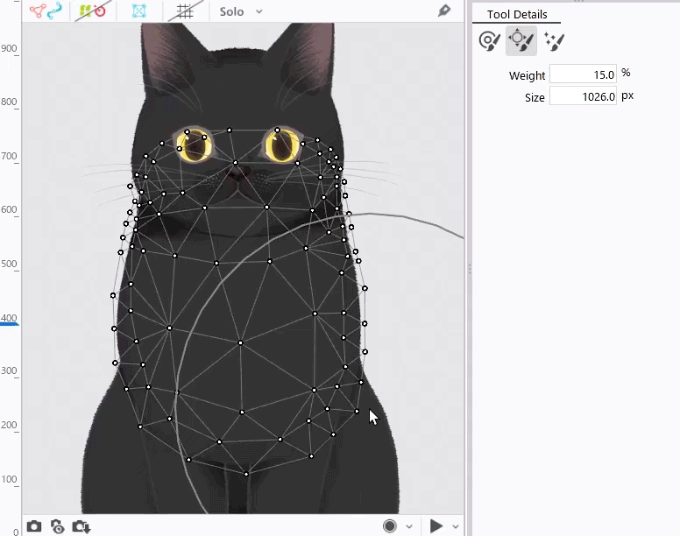680x536 pixels.
Task: Click the pin icon in the top bar
Action: coord(444,11)
